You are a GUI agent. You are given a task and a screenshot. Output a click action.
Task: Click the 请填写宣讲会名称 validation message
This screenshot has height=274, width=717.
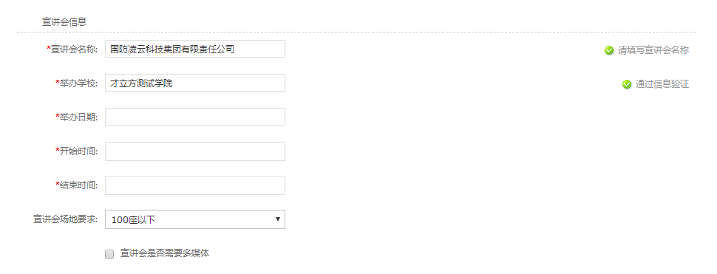pos(653,50)
